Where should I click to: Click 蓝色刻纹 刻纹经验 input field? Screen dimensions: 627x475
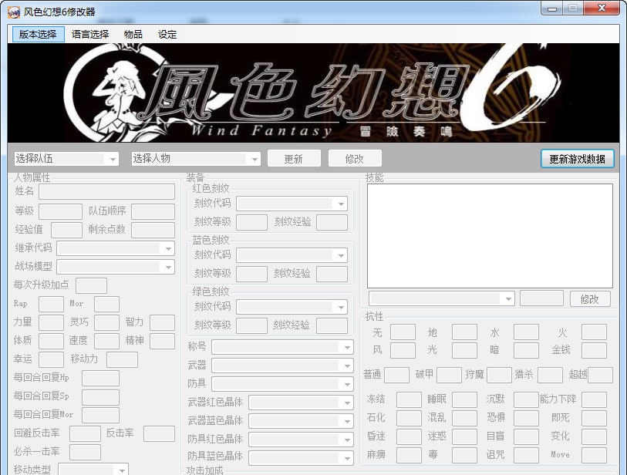(x=332, y=274)
